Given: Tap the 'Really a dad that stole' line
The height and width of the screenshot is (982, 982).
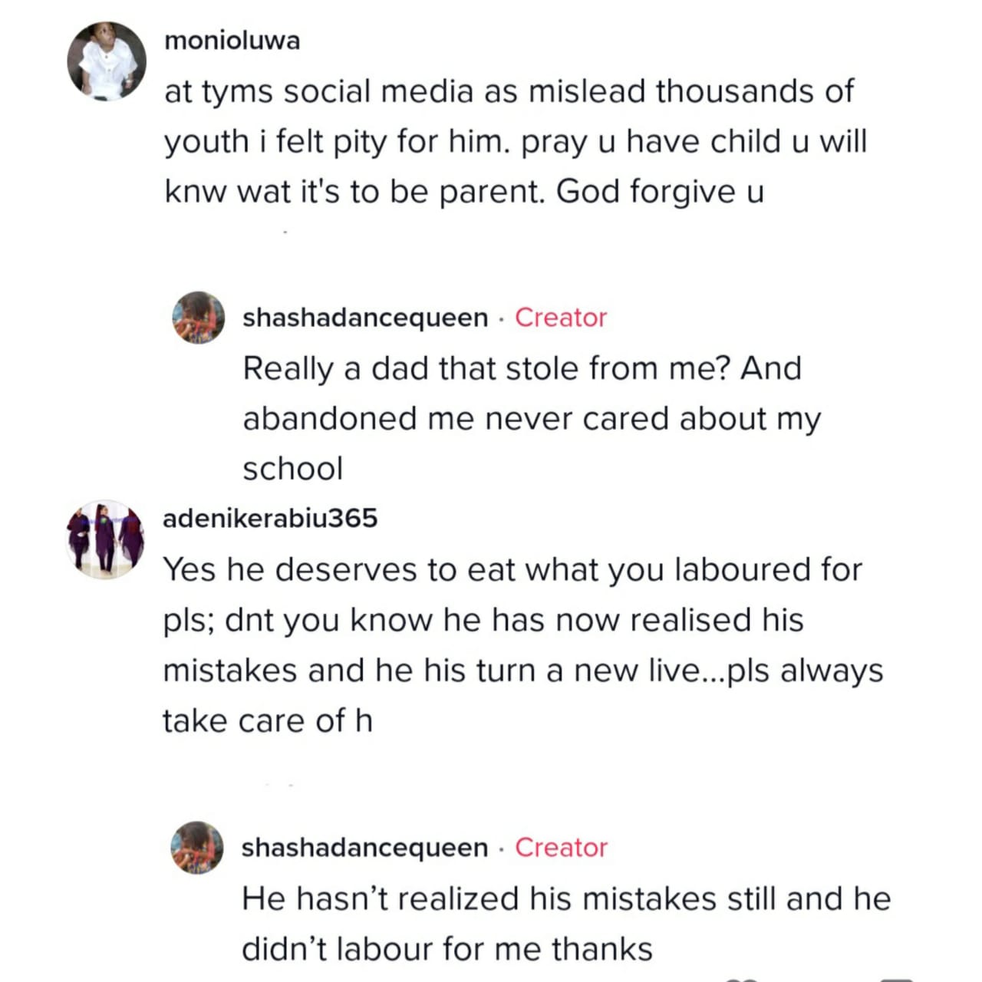Looking at the screenshot, I should (x=522, y=369).
